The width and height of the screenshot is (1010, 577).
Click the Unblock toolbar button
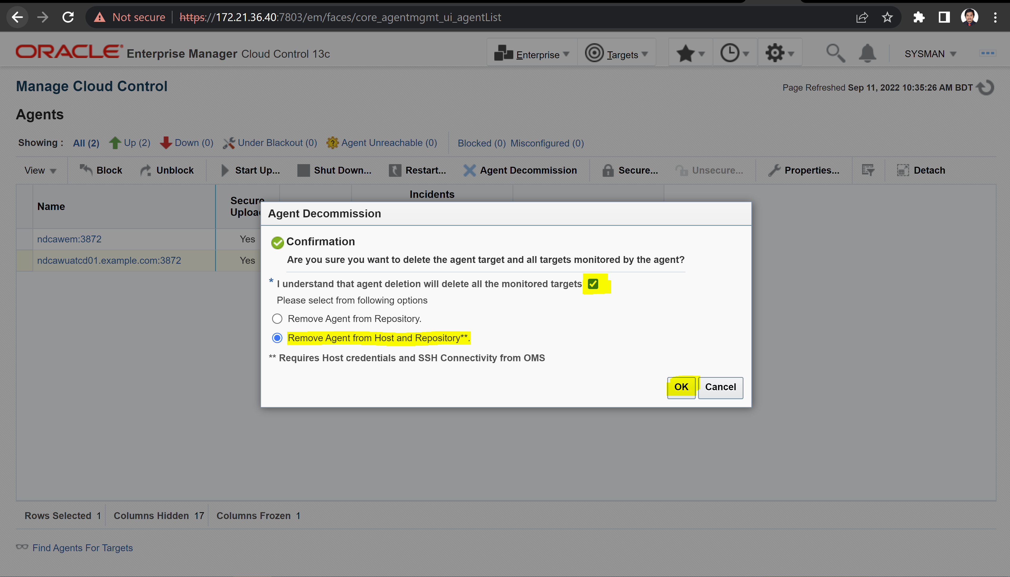point(167,170)
